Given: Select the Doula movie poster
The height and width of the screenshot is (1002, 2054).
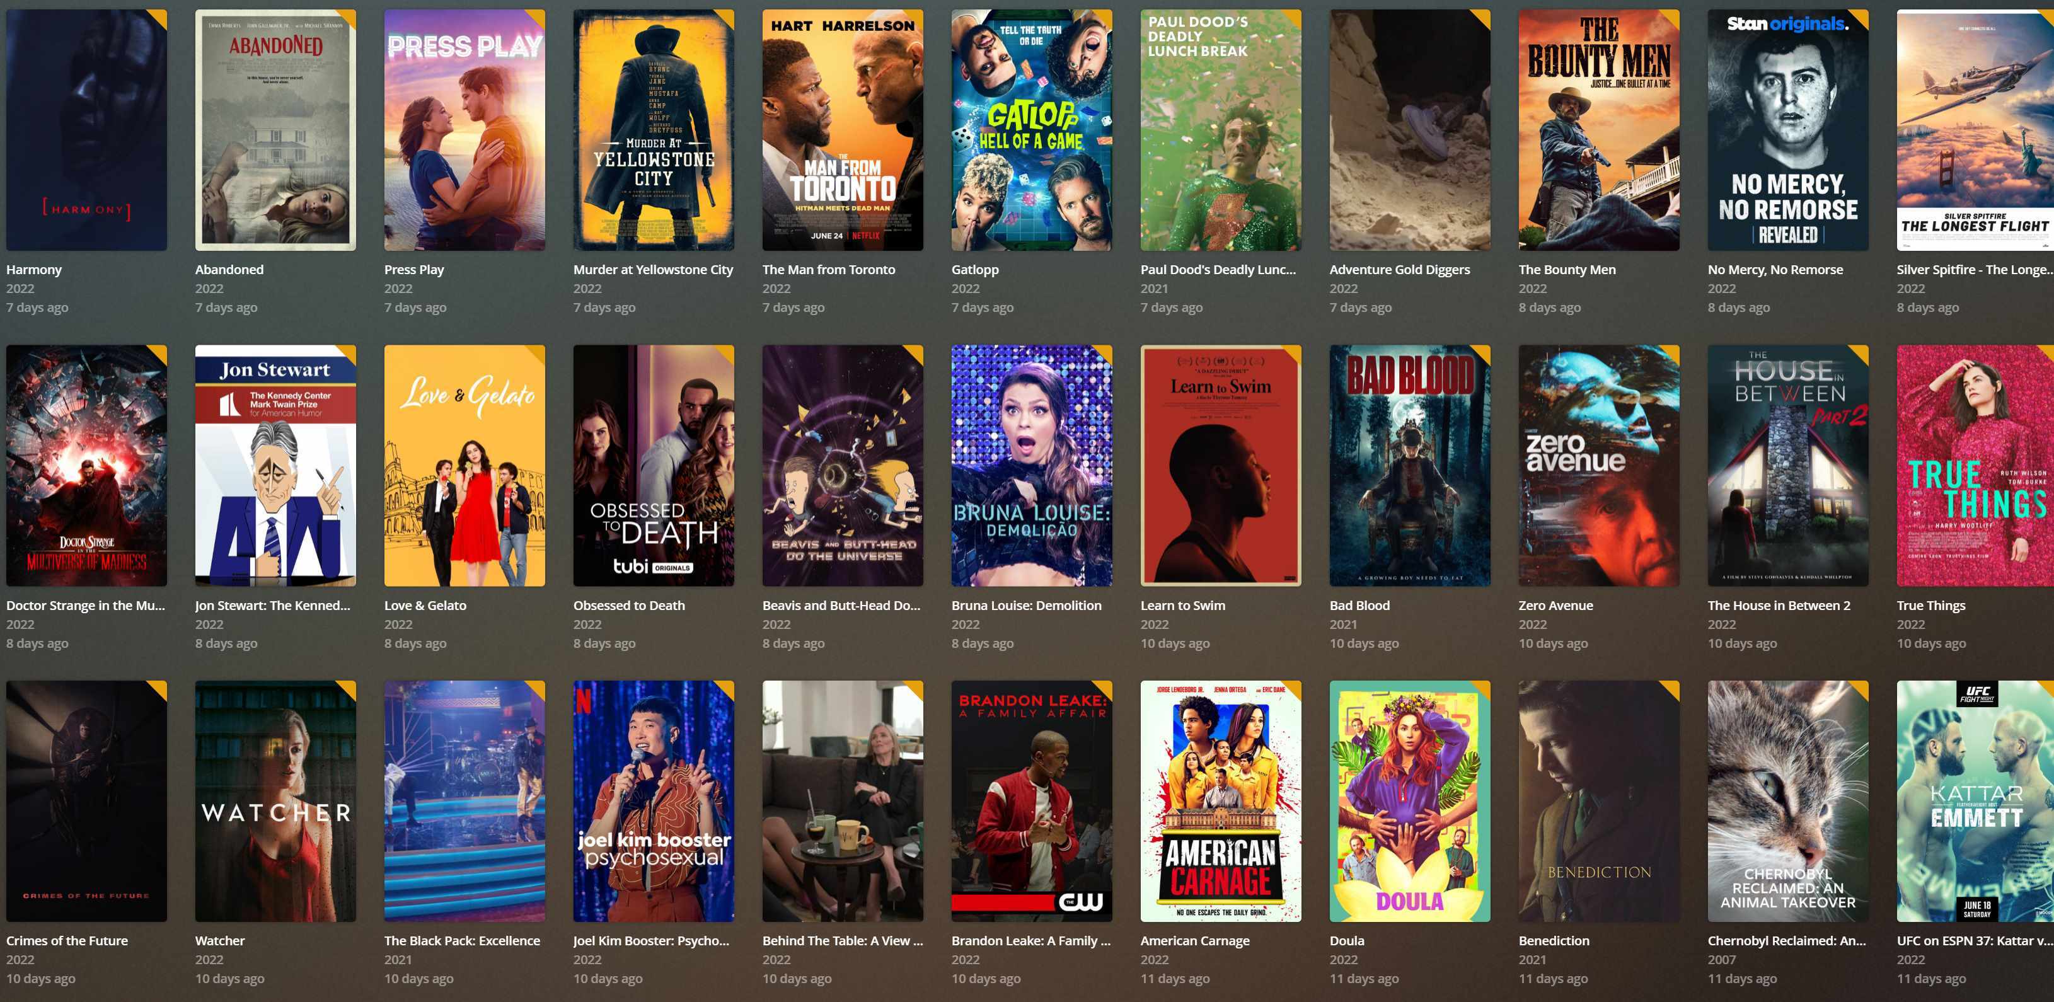Looking at the screenshot, I should [x=1409, y=800].
